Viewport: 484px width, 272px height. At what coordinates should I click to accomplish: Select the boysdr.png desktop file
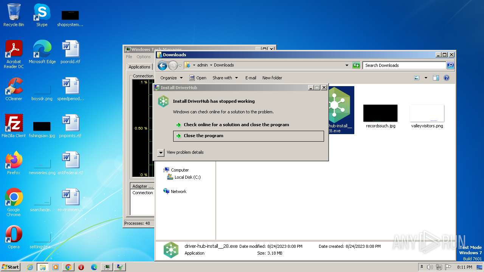[42, 92]
